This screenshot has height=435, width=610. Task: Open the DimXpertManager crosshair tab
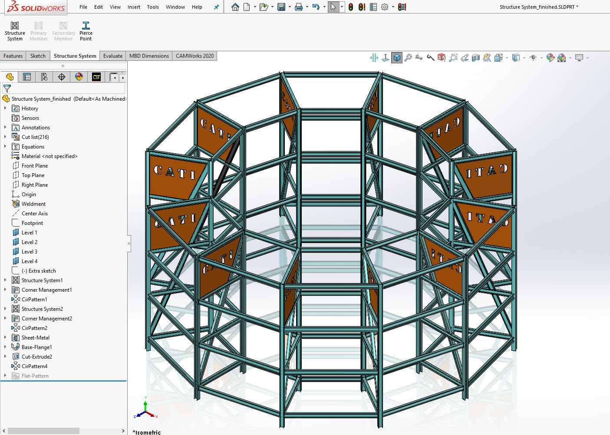coord(62,77)
